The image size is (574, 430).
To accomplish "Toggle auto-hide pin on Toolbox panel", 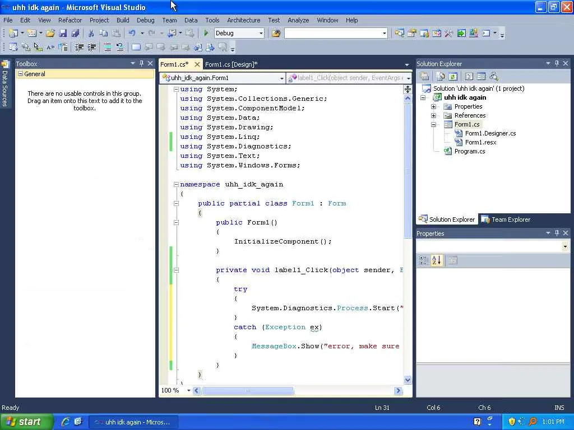I will click(x=141, y=64).
